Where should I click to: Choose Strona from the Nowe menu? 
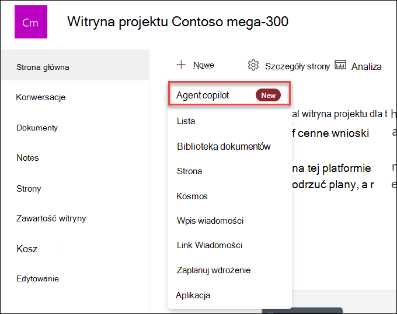[x=189, y=171]
